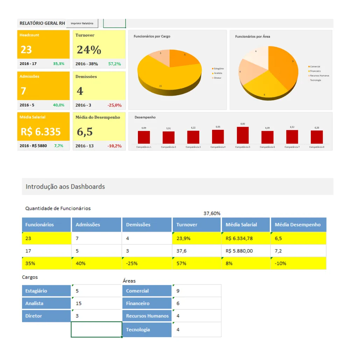Select the Competência 5 red bar
The image size is (350, 350).
tap(243, 135)
